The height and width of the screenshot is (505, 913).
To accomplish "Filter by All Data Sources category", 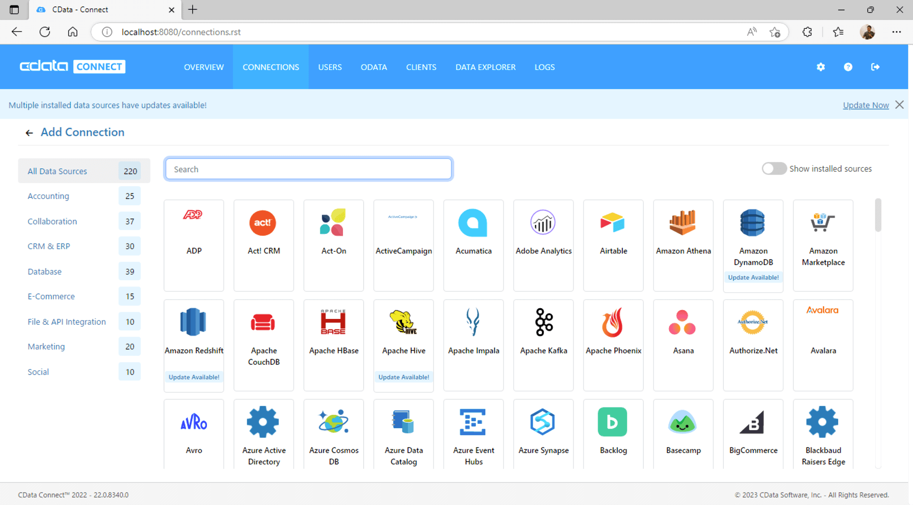I will pyautogui.click(x=84, y=171).
